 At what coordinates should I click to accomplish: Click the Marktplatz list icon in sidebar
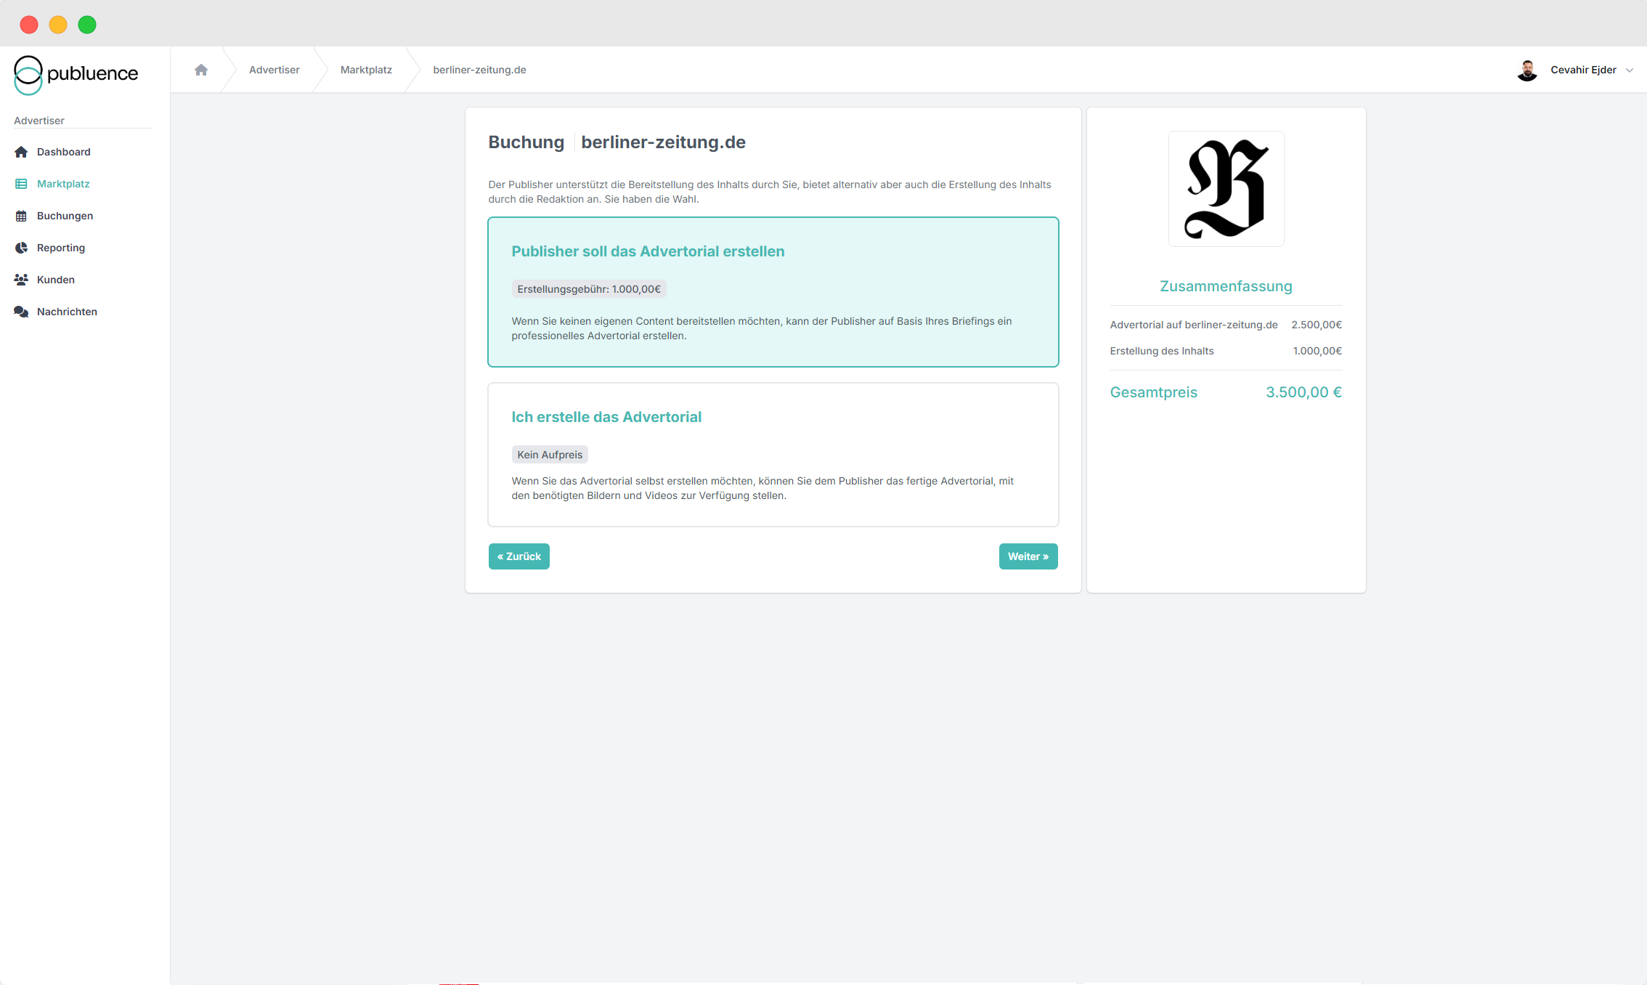(x=21, y=184)
